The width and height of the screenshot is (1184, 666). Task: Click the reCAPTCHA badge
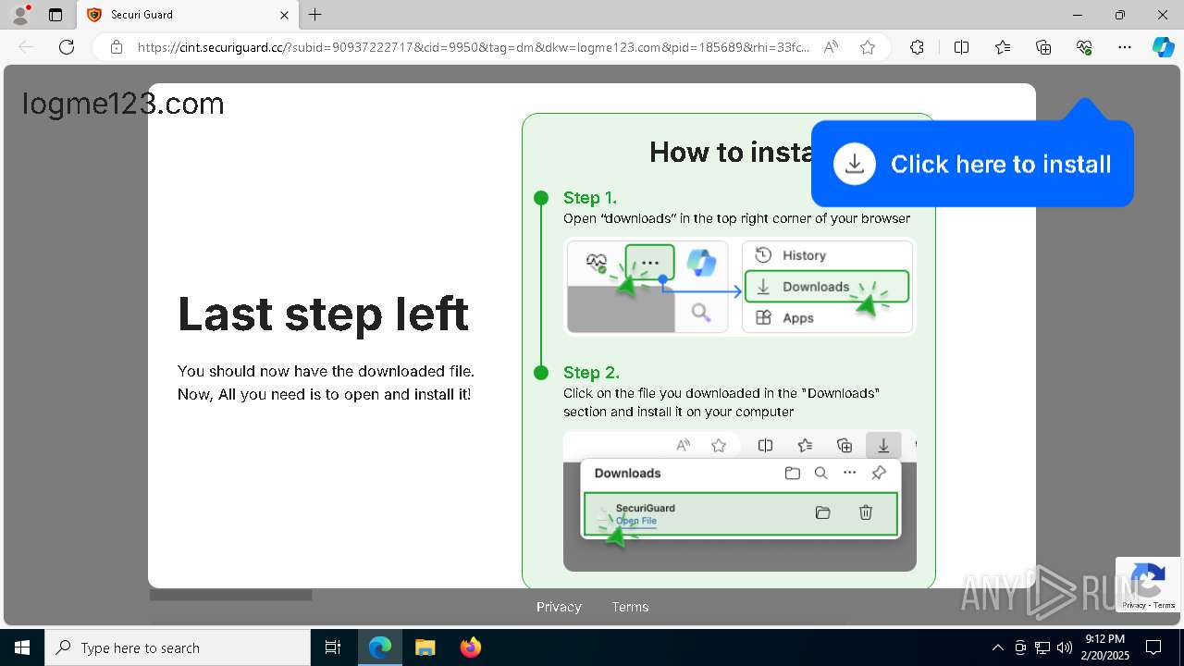(1148, 585)
